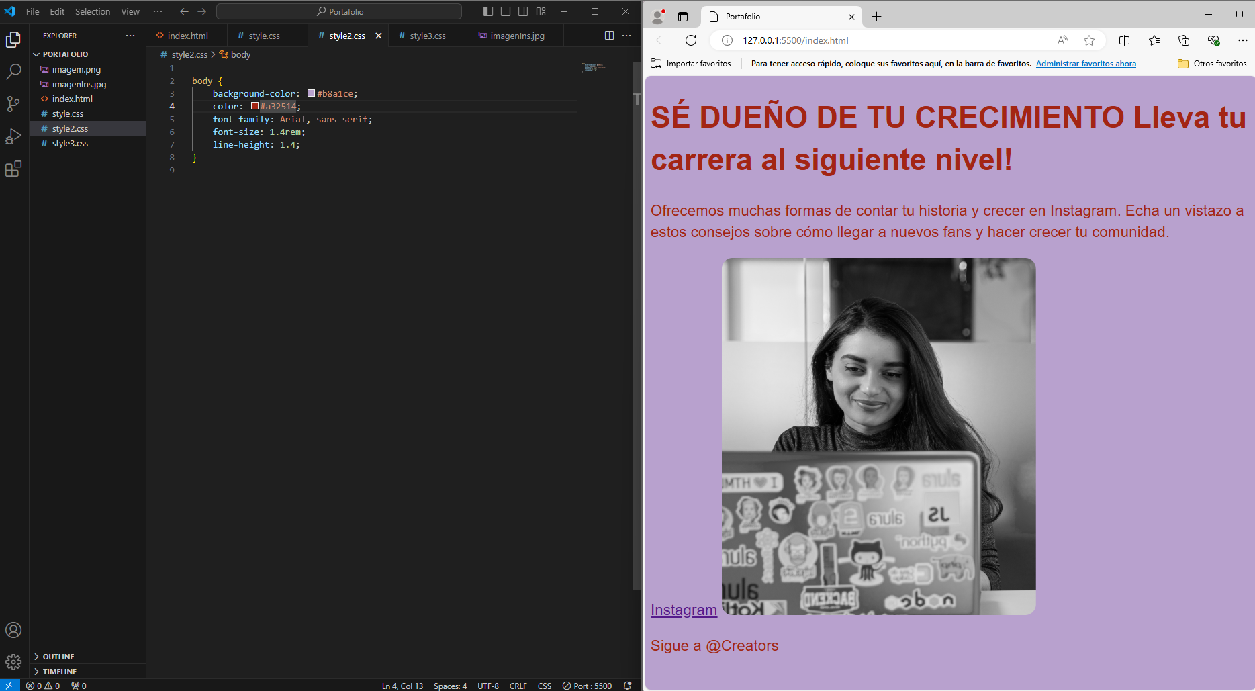Click the Instagram link on the webpage
1255x691 pixels.
(x=684, y=610)
